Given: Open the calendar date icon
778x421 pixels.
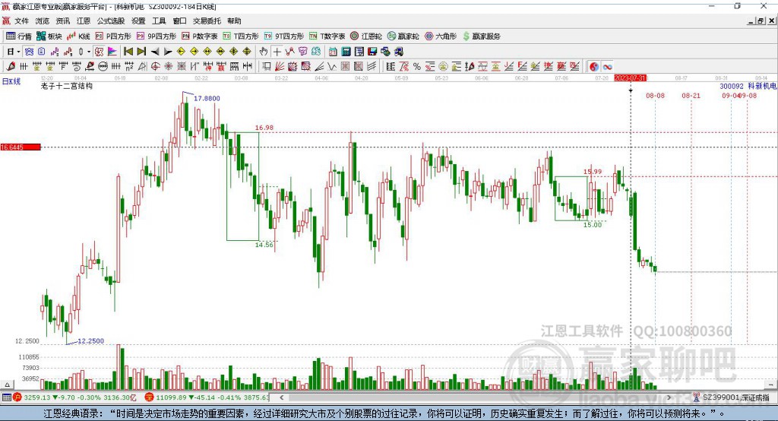Looking at the screenshot, I should (333, 52).
